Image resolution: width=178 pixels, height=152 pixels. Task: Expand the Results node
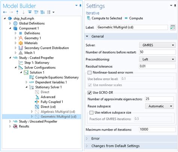pos(10,126)
